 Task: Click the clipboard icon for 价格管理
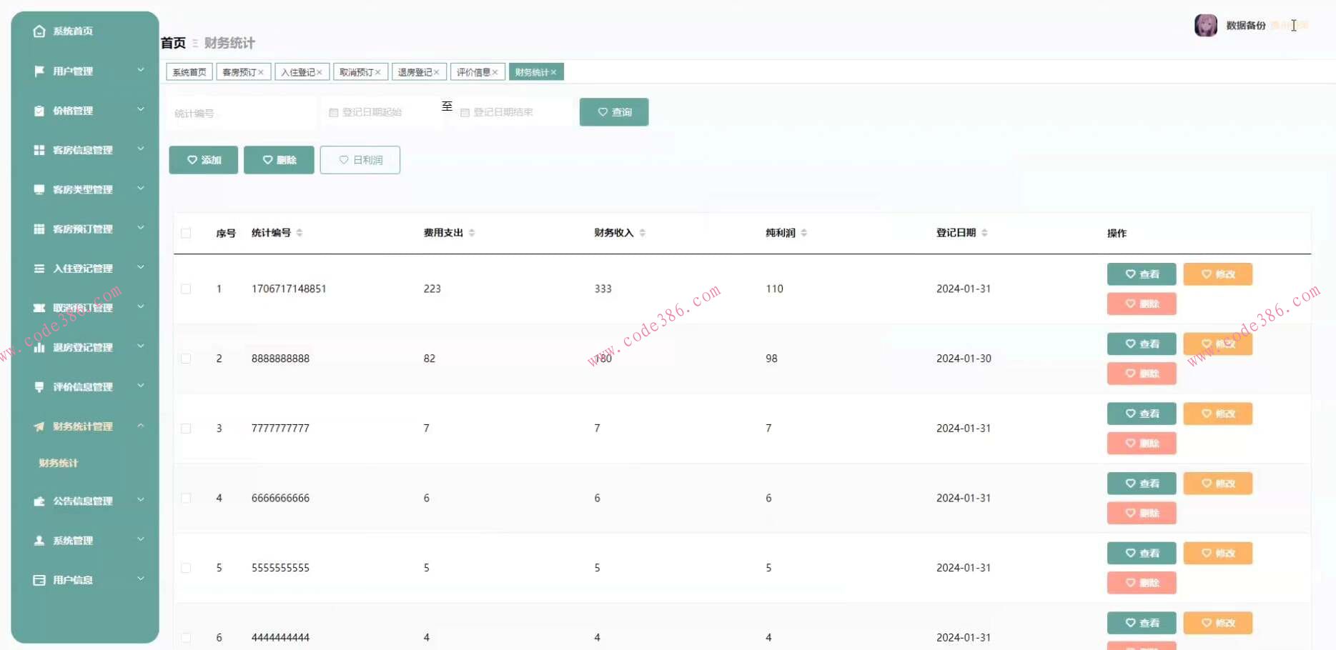pyautogui.click(x=39, y=111)
